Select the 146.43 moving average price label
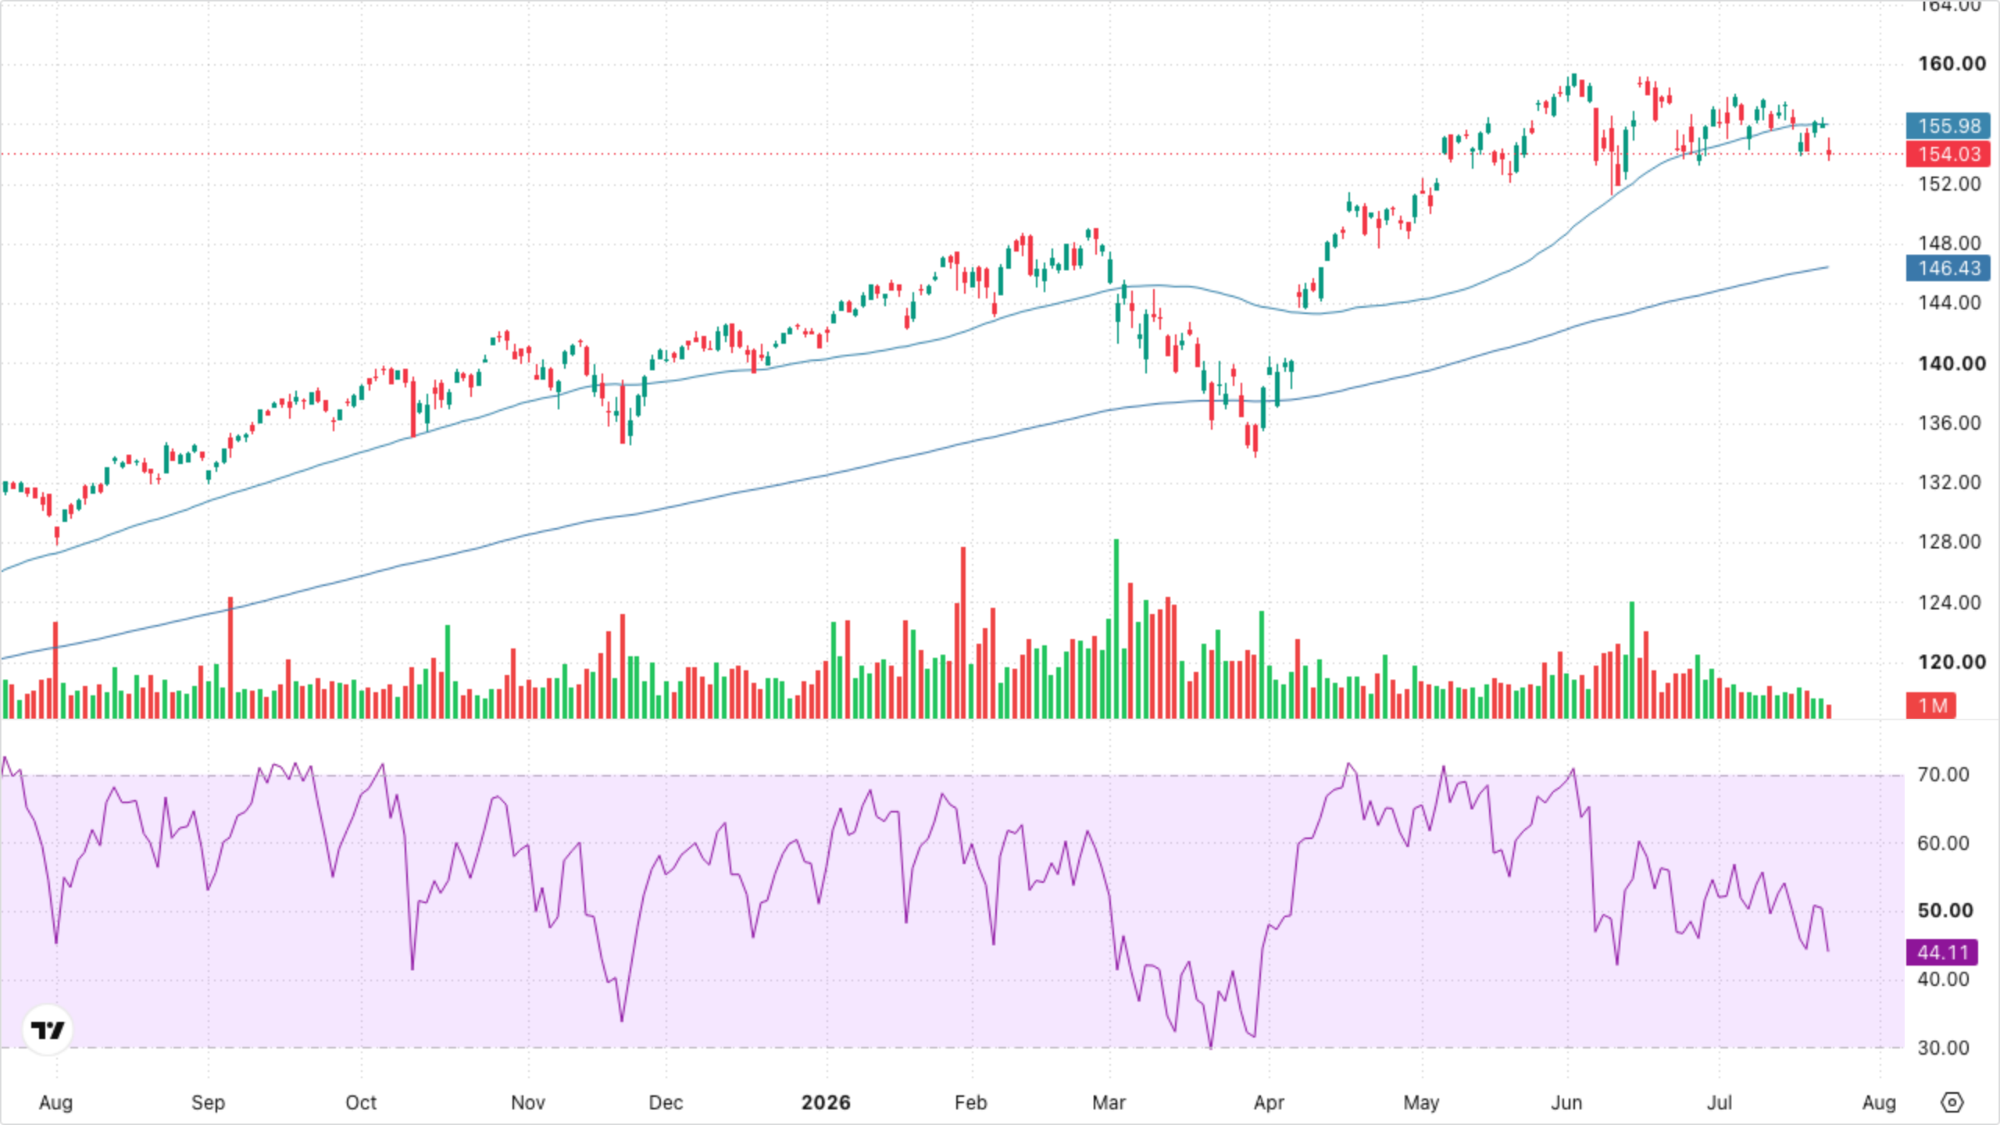This screenshot has width=2000, height=1125. pos(1948,268)
